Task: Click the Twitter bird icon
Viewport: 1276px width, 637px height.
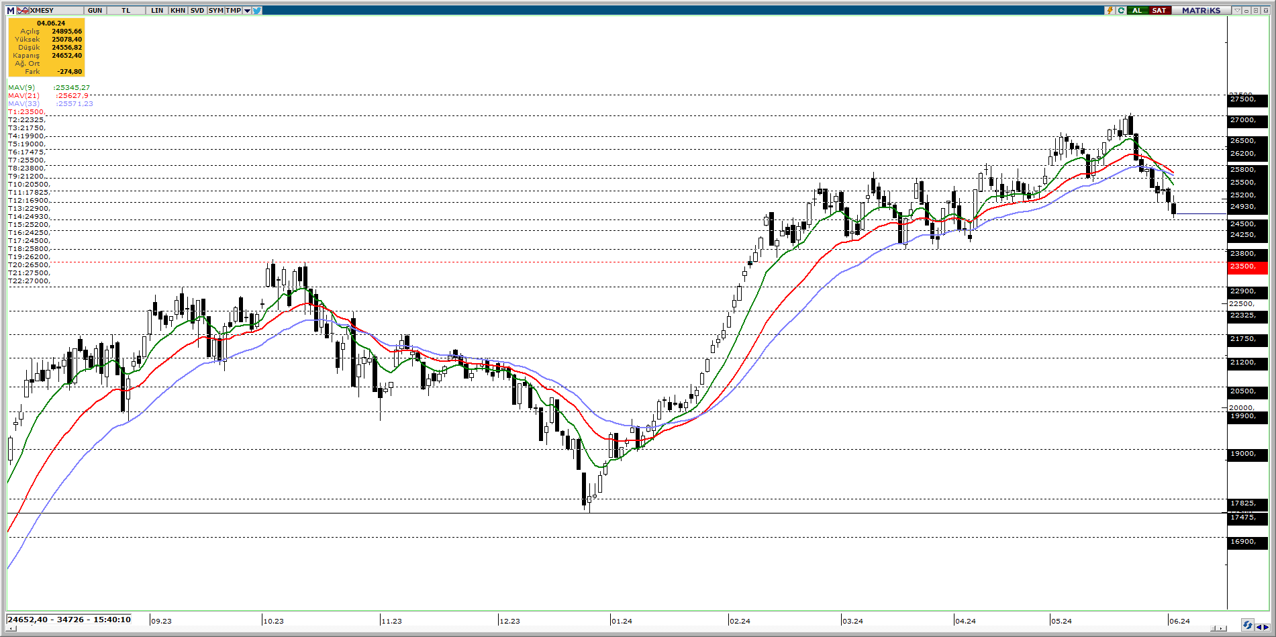Action: (x=257, y=10)
